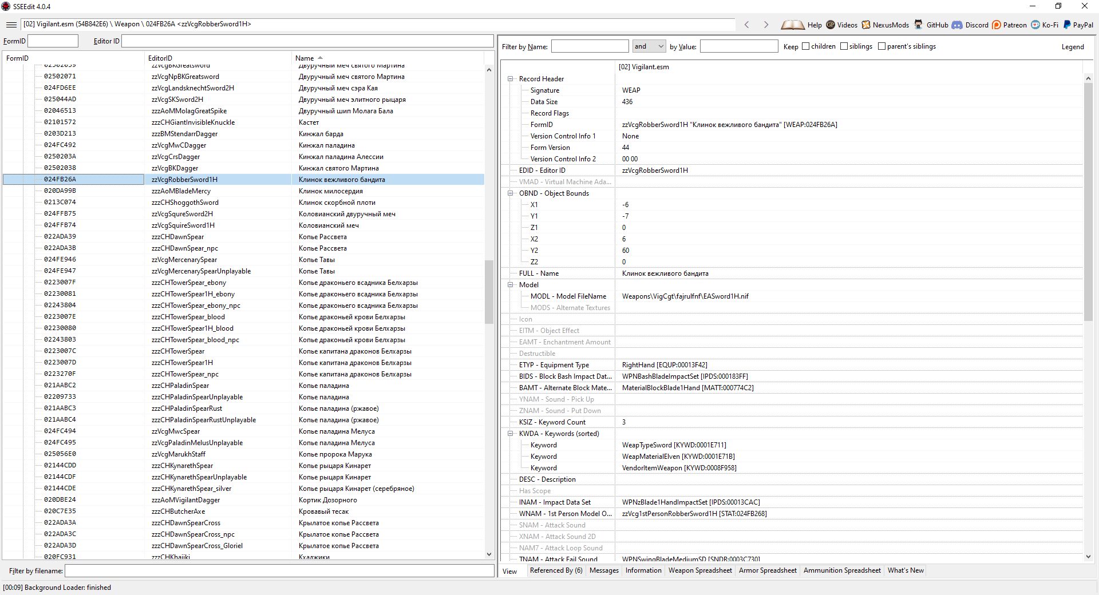The image size is (1099, 595).
Task: Visit GitHub via its toolbar icon
Action: (931, 25)
